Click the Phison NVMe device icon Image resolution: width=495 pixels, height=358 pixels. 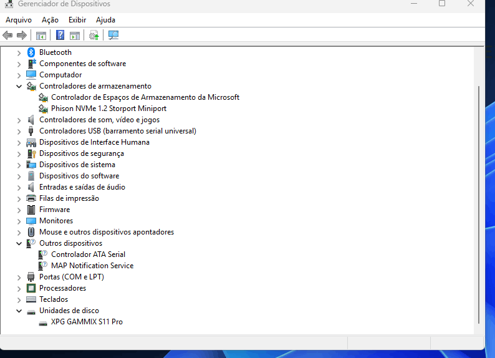43,109
